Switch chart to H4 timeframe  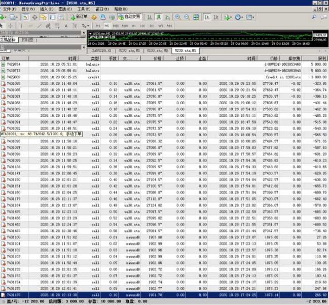pyautogui.click(x=142, y=25)
